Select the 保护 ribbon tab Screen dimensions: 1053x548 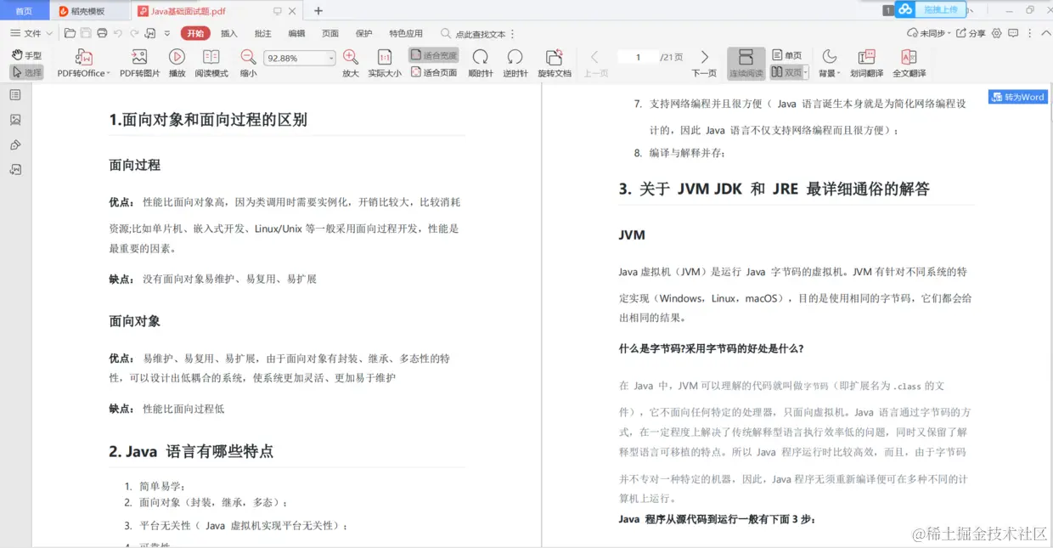[364, 33]
